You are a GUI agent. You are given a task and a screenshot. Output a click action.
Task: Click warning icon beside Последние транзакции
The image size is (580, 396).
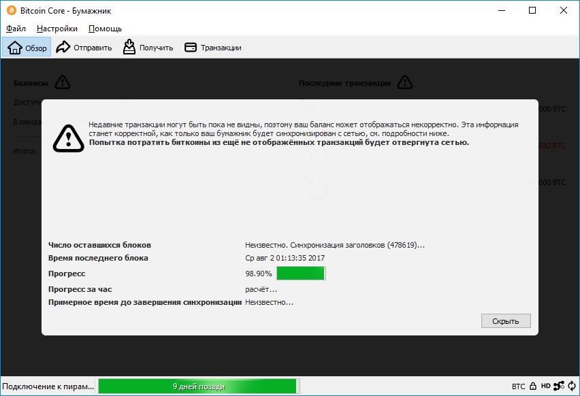click(x=404, y=82)
